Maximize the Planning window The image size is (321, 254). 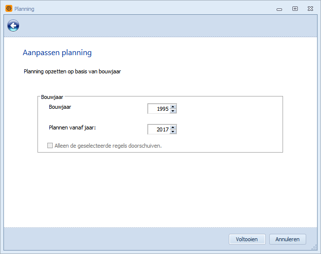click(x=295, y=8)
